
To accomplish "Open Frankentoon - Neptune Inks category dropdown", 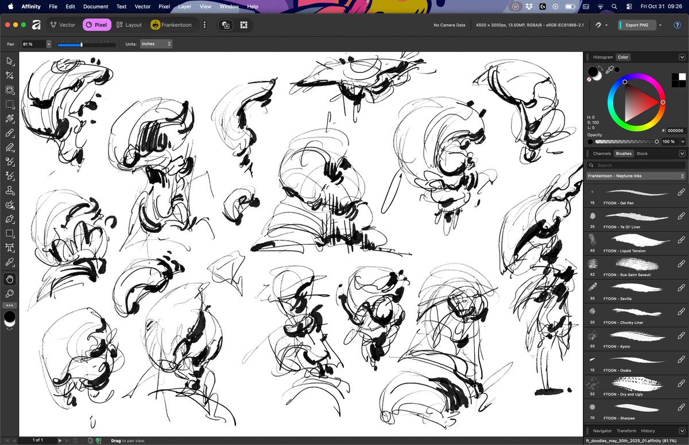I will pos(636,176).
